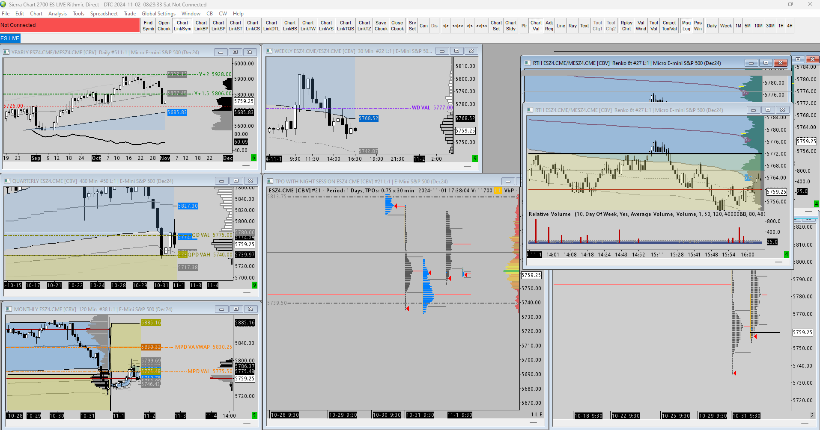Set chart timeframe to 30M
The image size is (820, 430).
tap(770, 26)
